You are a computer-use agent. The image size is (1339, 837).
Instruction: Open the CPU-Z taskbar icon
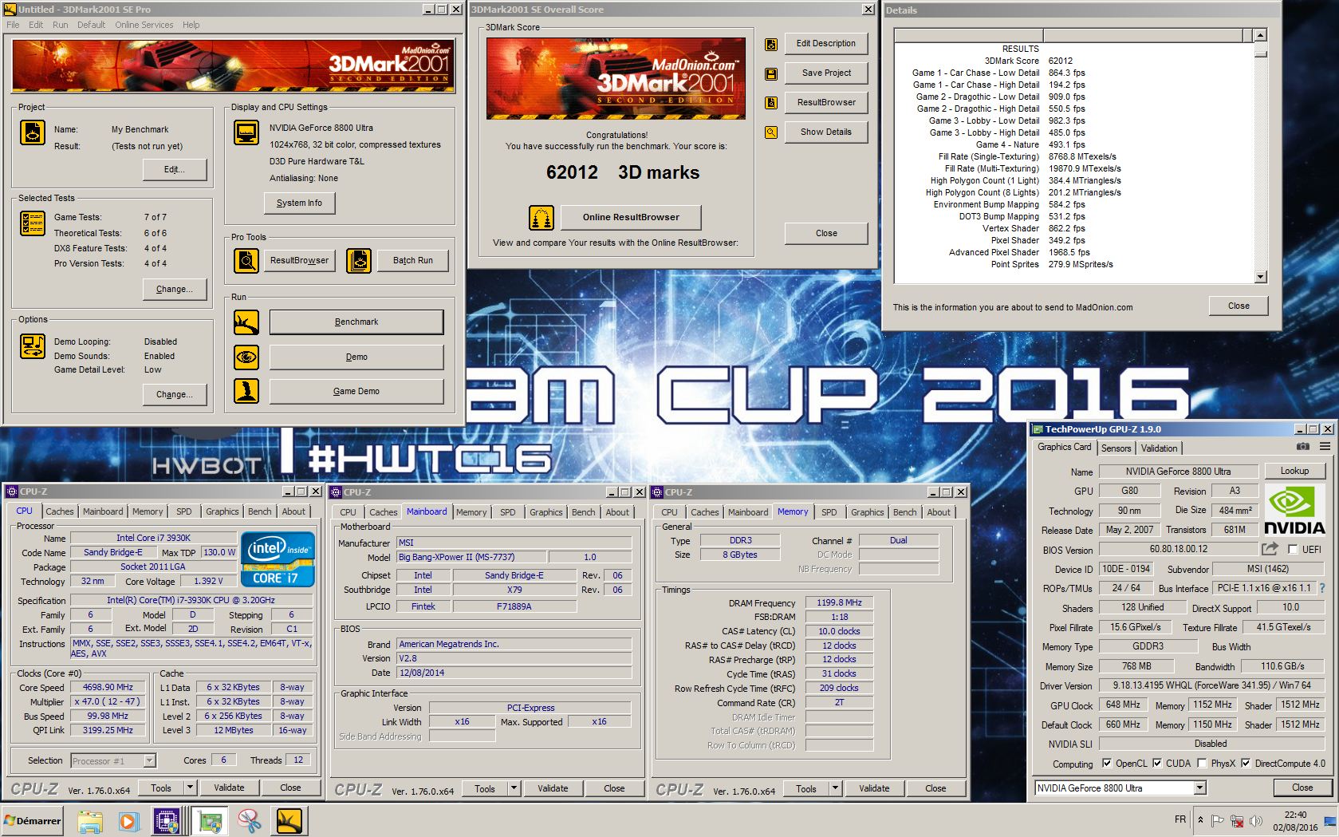tap(167, 821)
